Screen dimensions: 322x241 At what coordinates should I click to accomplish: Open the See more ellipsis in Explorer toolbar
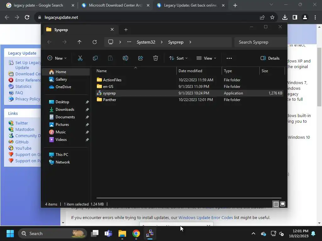coord(229,58)
